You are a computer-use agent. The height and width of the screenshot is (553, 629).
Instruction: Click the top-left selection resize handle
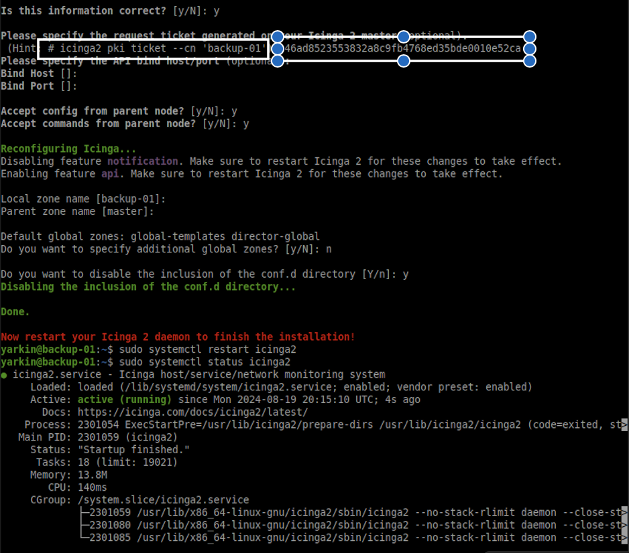277,36
